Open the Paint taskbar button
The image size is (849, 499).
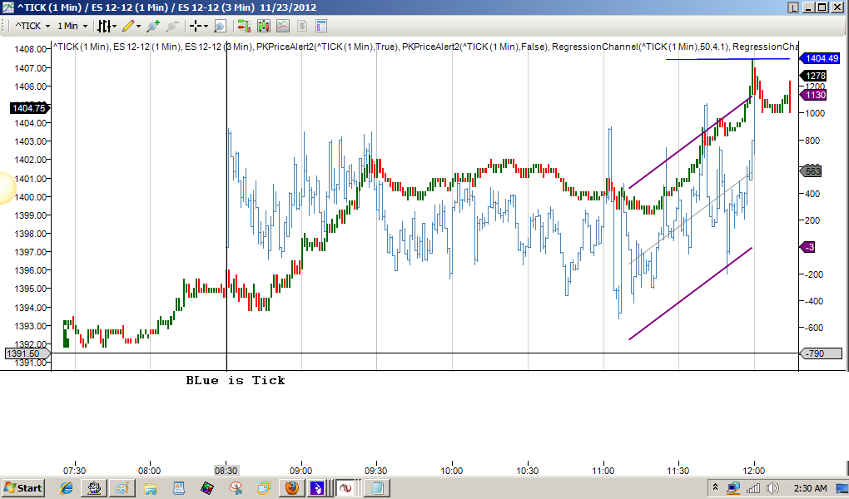pyautogui.click(x=122, y=488)
